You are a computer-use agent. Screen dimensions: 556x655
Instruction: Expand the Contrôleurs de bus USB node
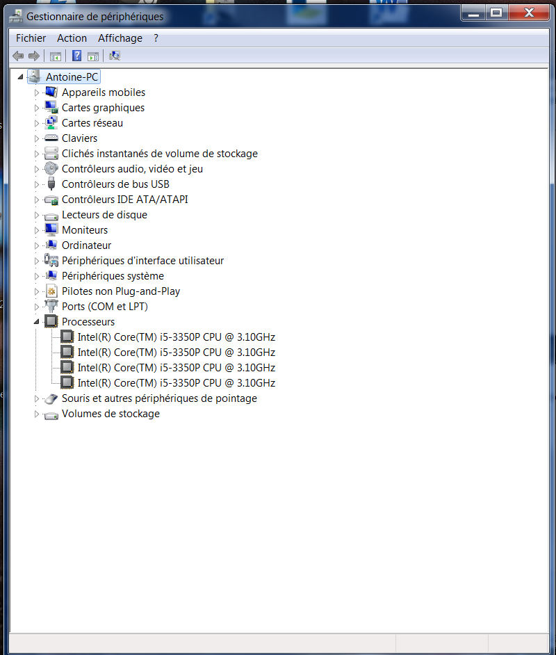(x=37, y=184)
